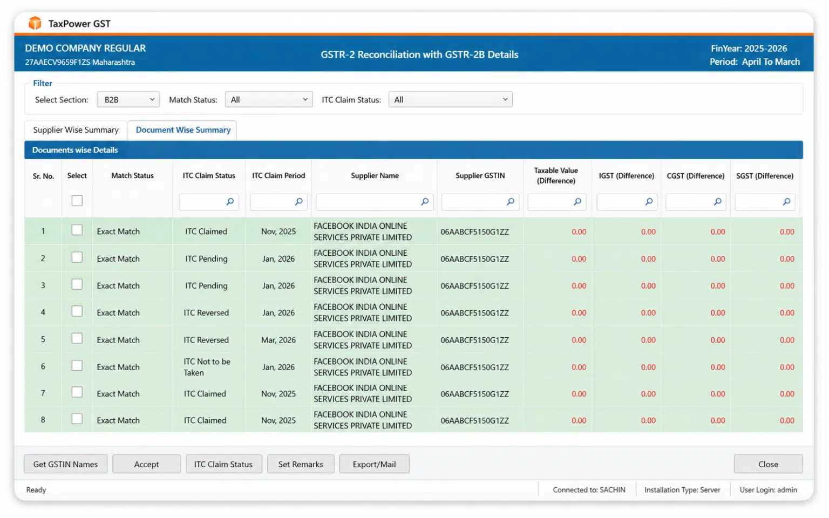829x518 pixels.
Task: Click the Match Status column header
Action: pos(133,176)
